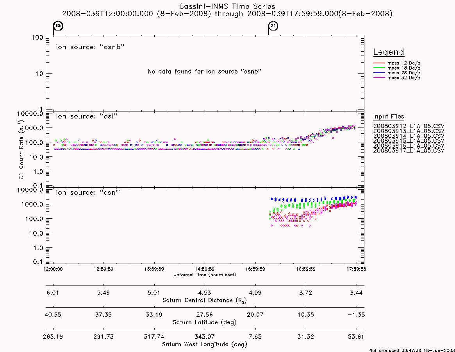The height and width of the screenshot is (352, 455).
Task: Click the ion source "csn" panel label
Action: pyautogui.click(x=88, y=192)
